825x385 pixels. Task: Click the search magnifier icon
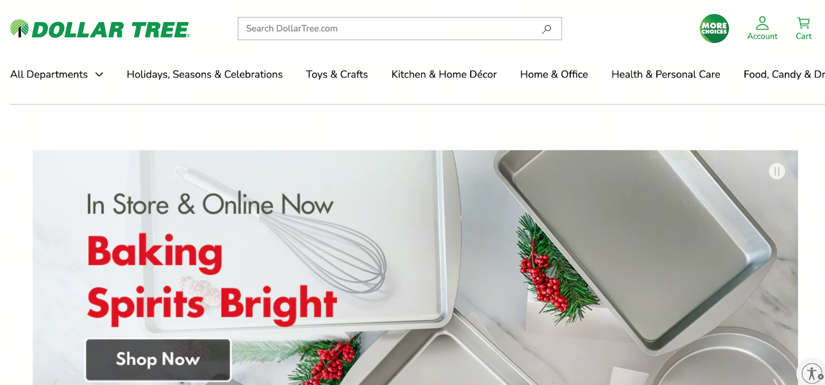[547, 29]
